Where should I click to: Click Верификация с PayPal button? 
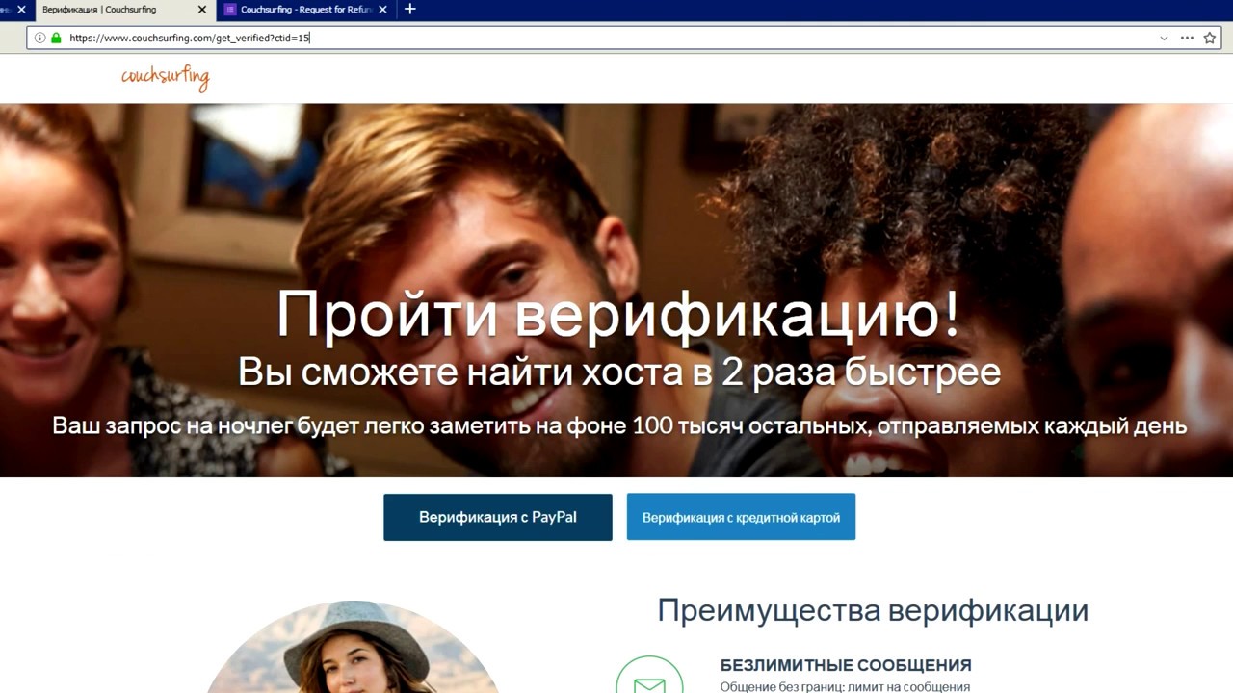point(498,517)
